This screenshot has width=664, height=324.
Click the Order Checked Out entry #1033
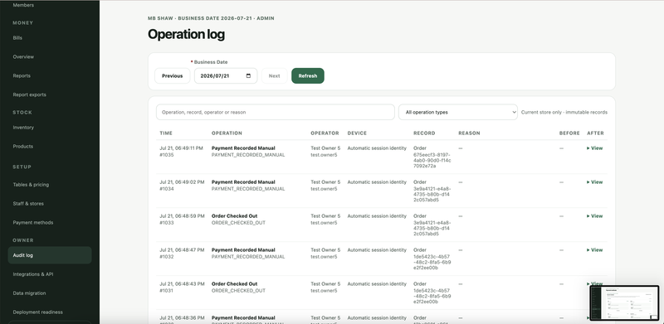coord(234,215)
